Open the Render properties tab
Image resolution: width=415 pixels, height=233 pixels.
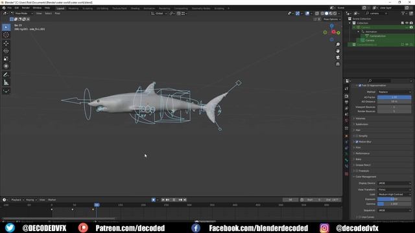(x=346, y=96)
